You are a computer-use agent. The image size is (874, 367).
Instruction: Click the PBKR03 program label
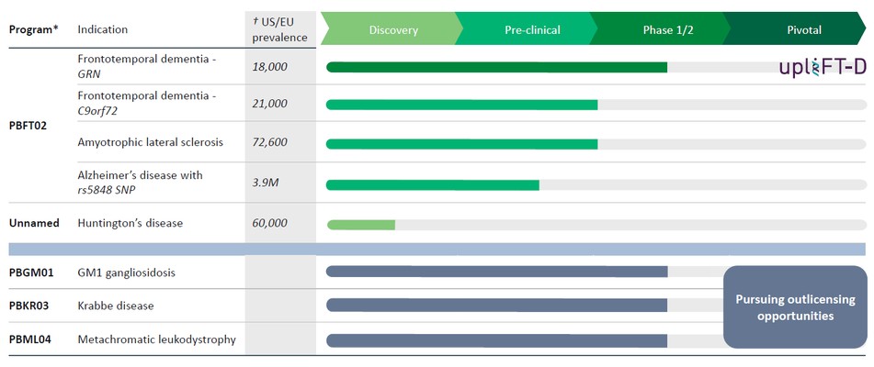pyautogui.click(x=31, y=306)
